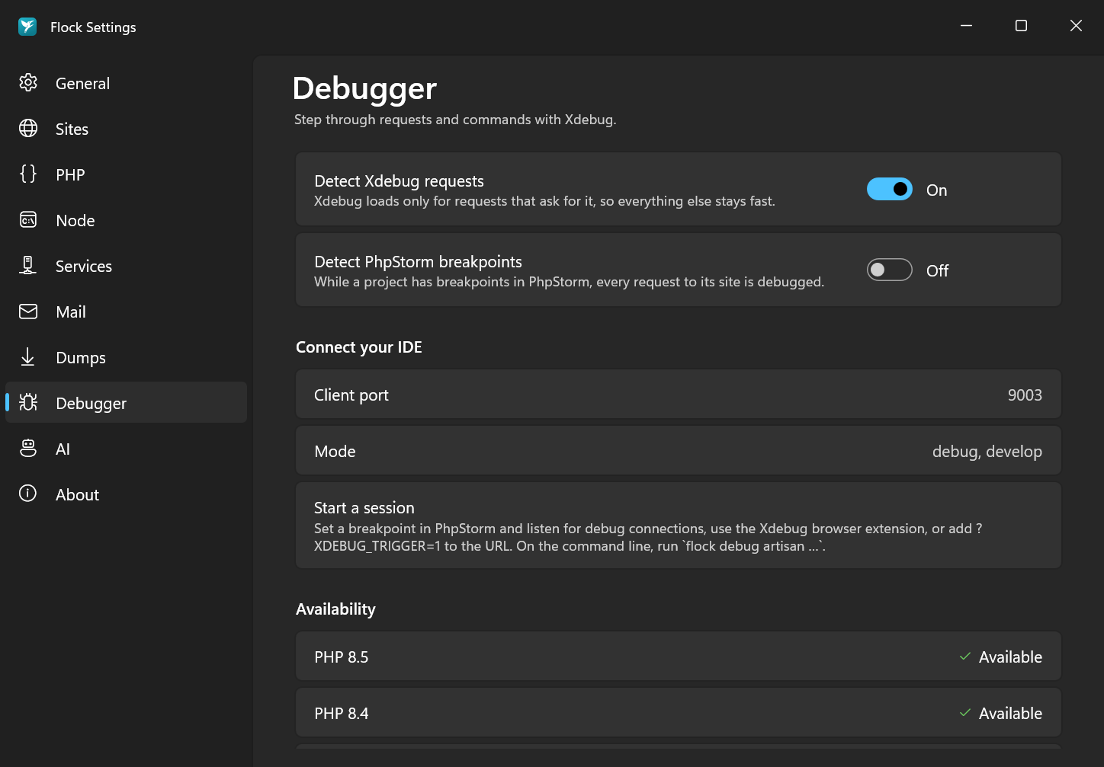Maximize the Flock Settings window
Image resolution: width=1104 pixels, height=767 pixels.
point(1021,26)
